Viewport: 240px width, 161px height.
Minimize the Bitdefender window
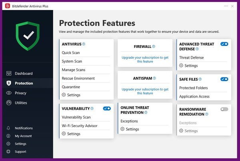coord(226,6)
